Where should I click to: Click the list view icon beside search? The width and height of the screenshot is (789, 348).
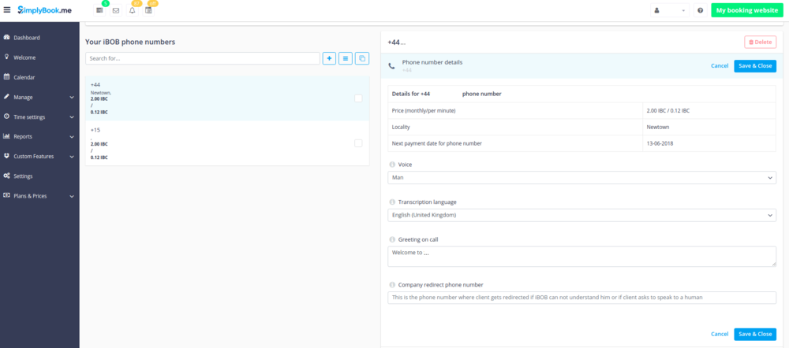(x=346, y=58)
